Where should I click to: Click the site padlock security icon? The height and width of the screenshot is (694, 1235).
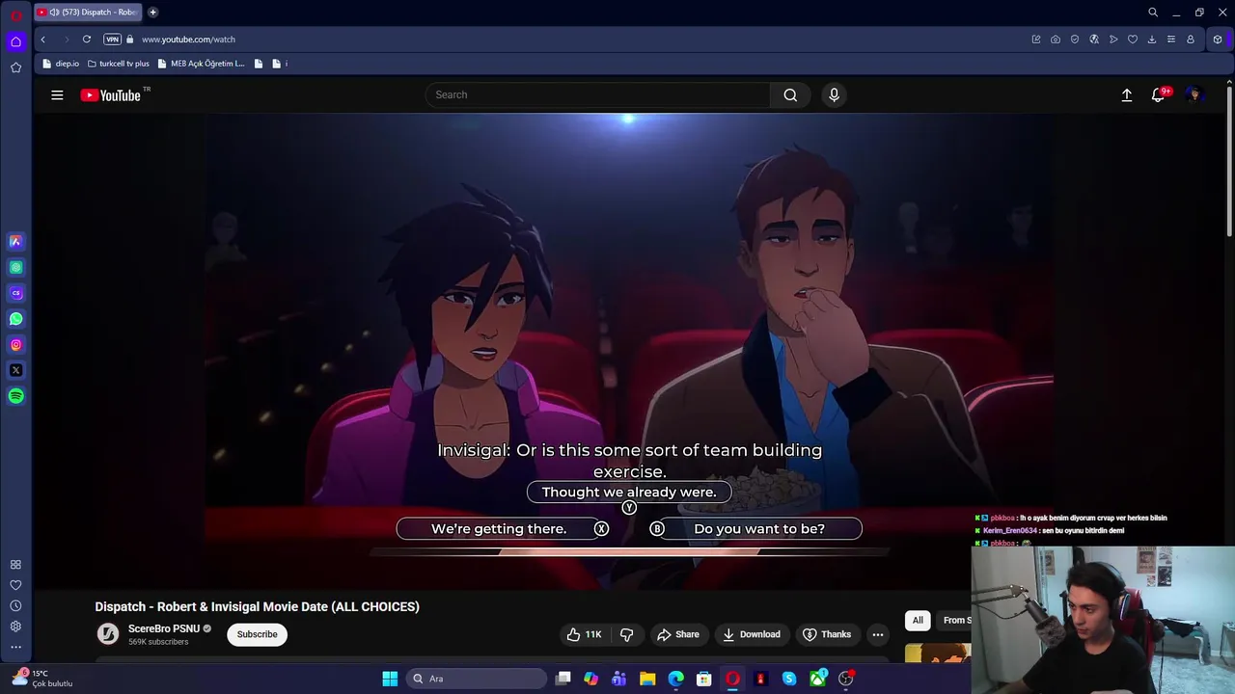click(130, 40)
